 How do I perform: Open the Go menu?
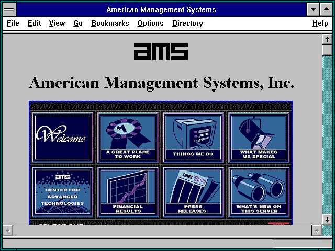coord(78,23)
